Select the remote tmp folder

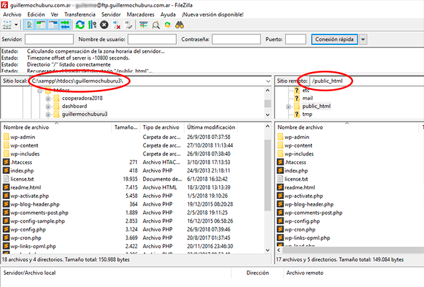[x=307, y=114]
